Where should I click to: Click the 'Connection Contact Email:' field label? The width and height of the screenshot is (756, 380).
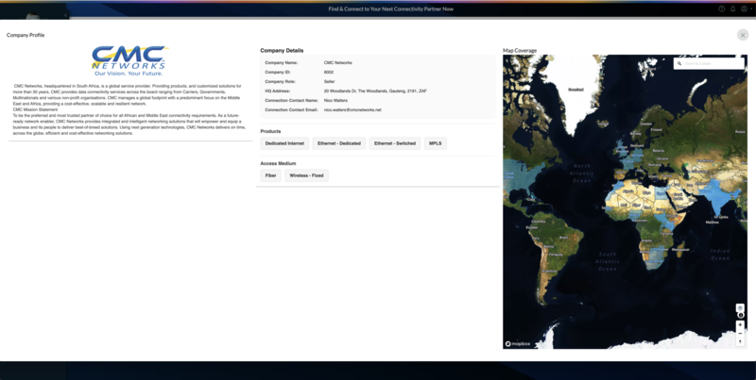pyautogui.click(x=291, y=110)
